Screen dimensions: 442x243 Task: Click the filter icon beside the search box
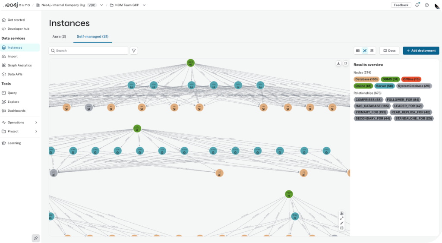point(134,50)
